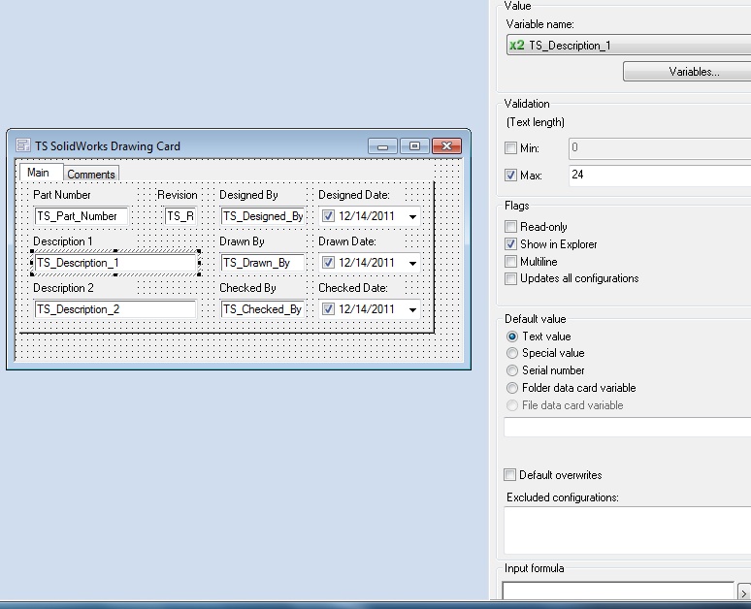Click the Part Number label
Viewport: 751px width, 609px height.
pos(62,195)
